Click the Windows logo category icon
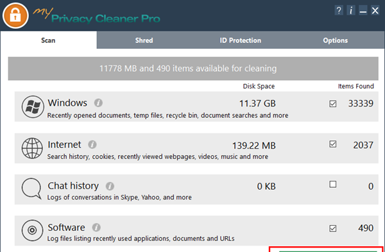 pos(33,106)
